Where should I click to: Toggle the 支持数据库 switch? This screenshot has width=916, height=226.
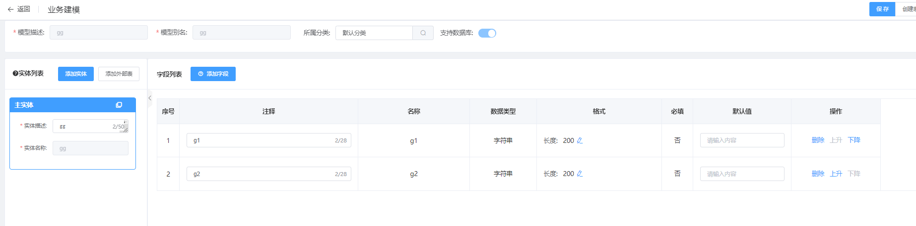[x=487, y=33]
